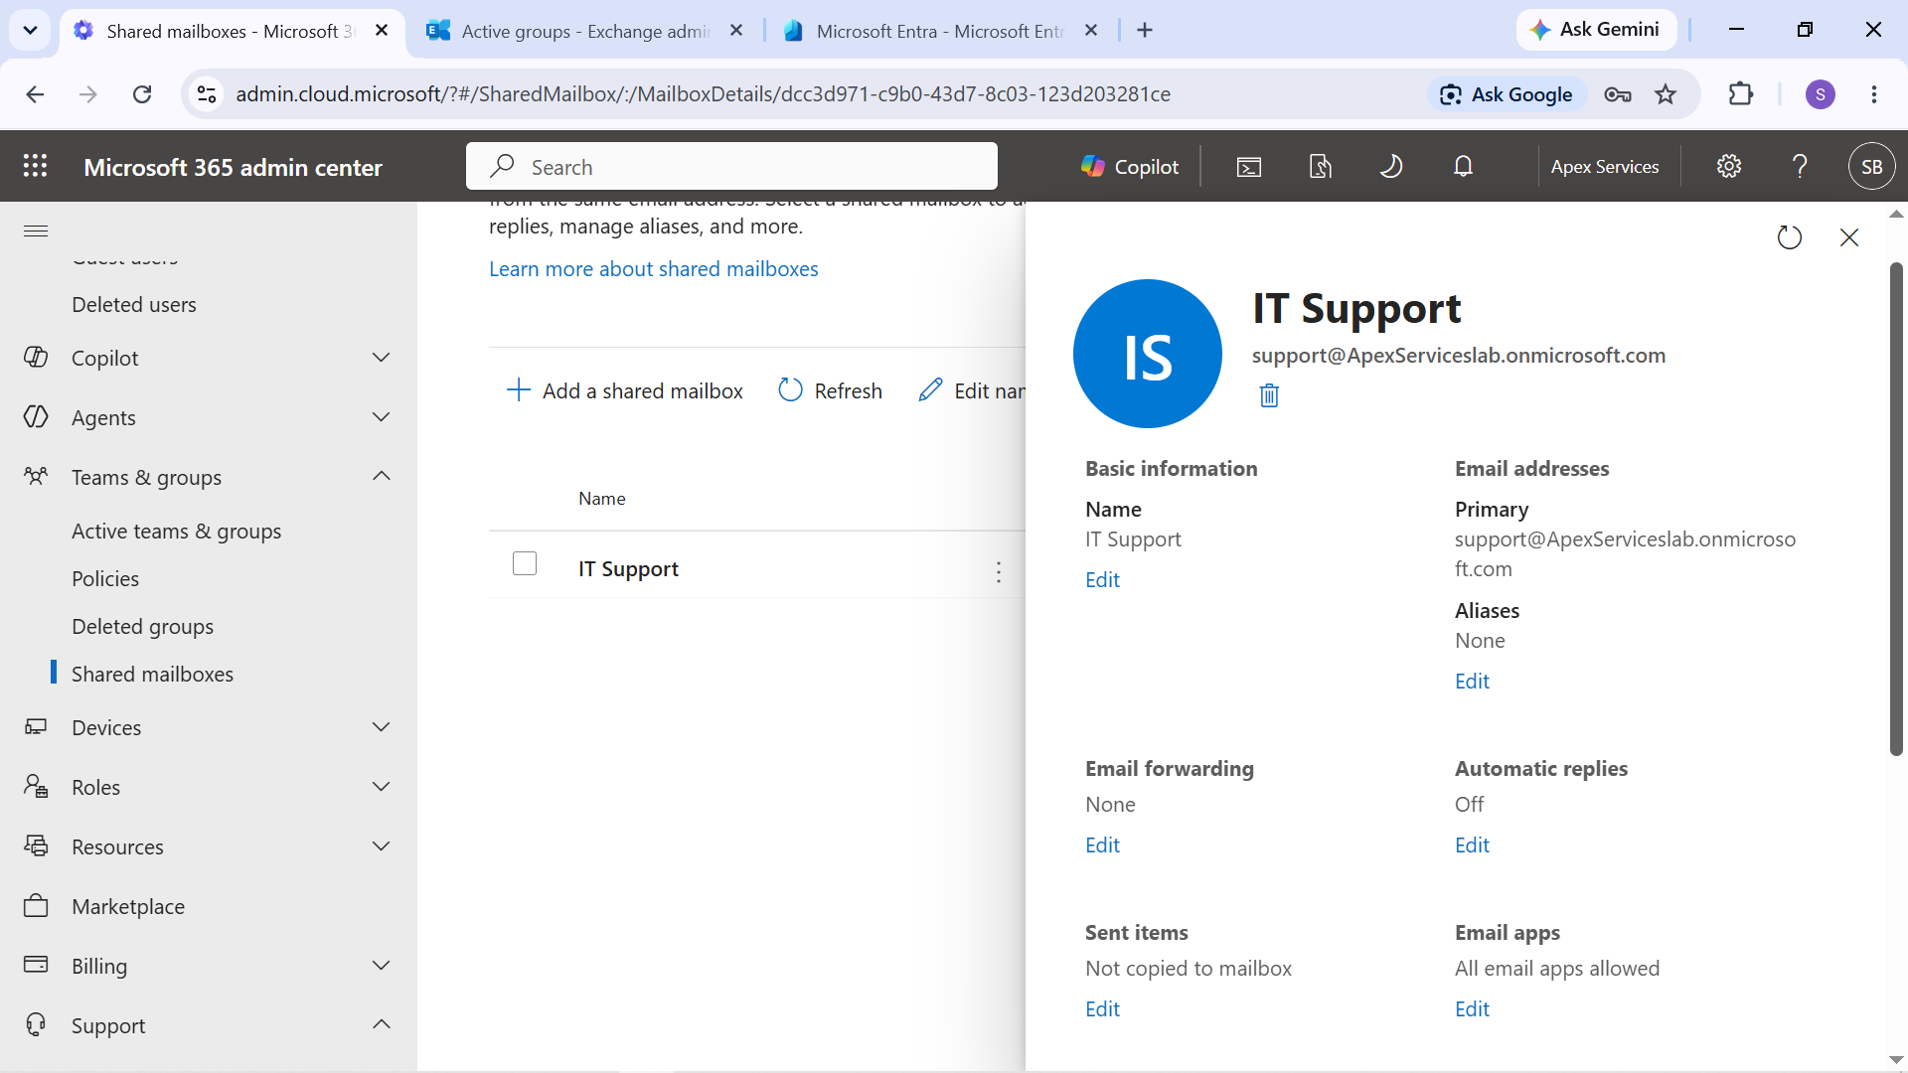Viewport: 1908px width, 1073px height.
Task: Go to Policies under Teams & groups
Action: [x=105, y=579]
